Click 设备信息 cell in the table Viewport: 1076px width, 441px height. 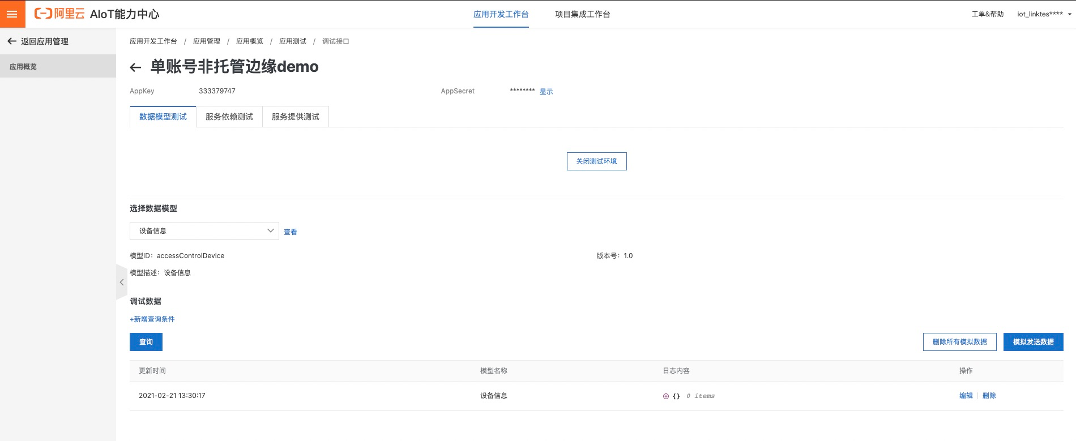494,396
